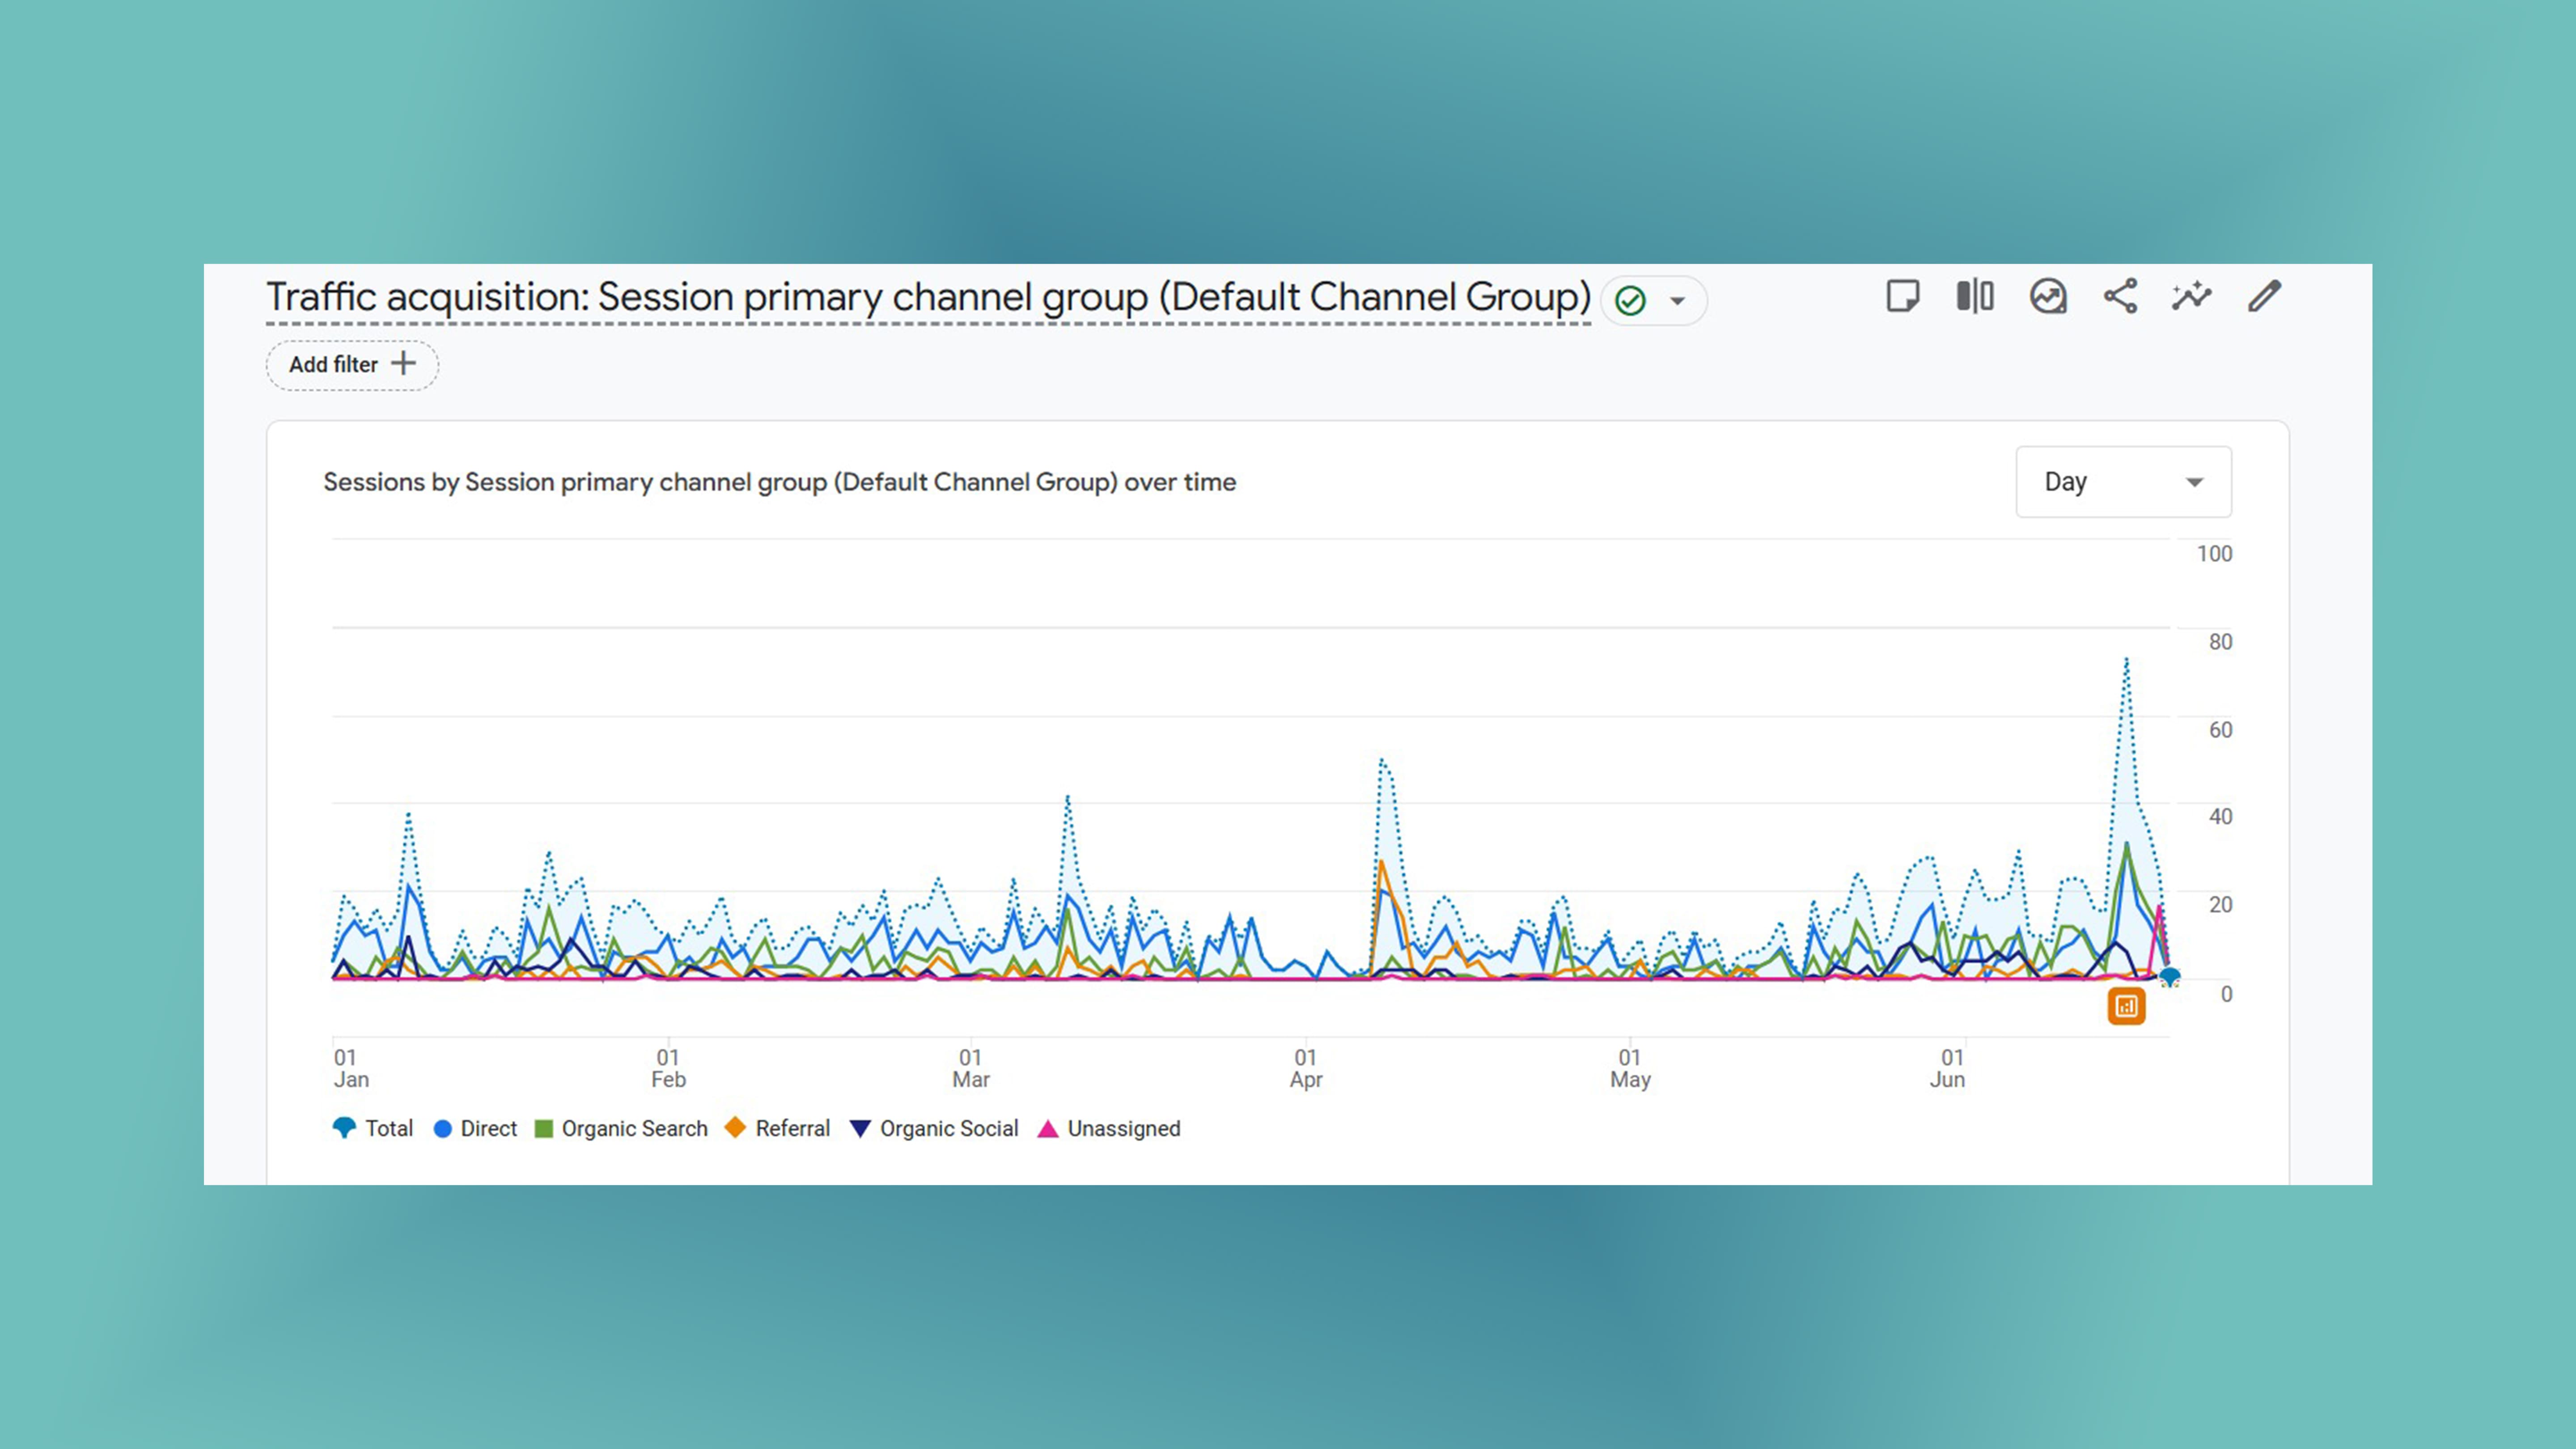Click the '01 May' axis label
The width and height of the screenshot is (2576, 1449).
pyautogui.click(x=1630, y=1068)
